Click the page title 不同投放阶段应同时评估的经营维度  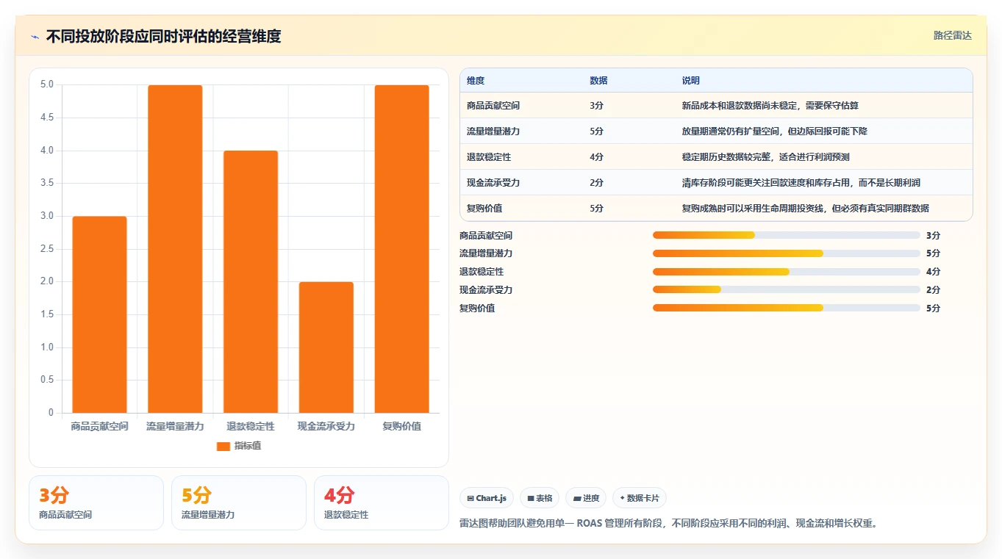(x=163, y=37)
